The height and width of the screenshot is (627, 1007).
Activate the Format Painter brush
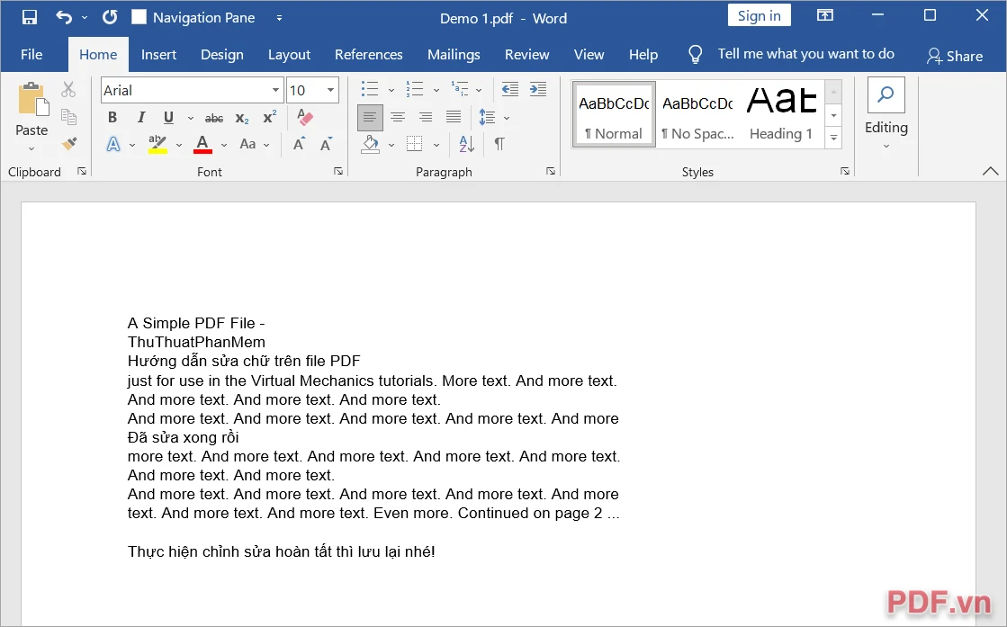[x=68, y=144]
